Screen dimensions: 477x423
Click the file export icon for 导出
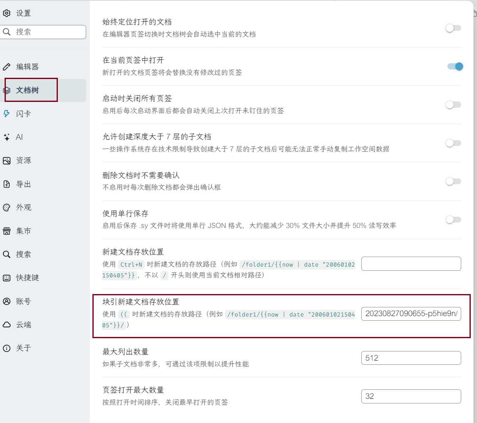(7, 184)
